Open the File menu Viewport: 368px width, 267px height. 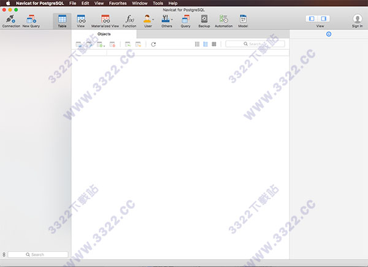pyautogui.click(x=73, y=3)
